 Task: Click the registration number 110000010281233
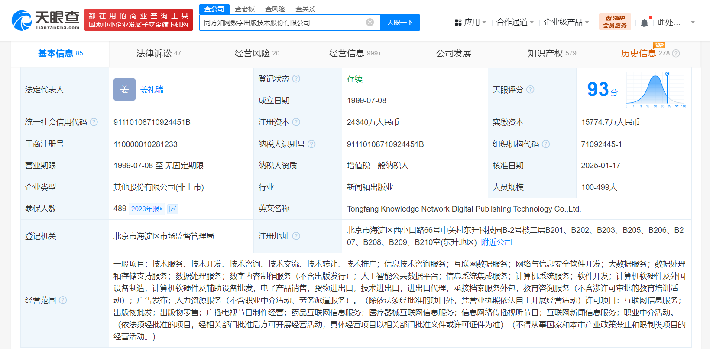click(146, 144)
